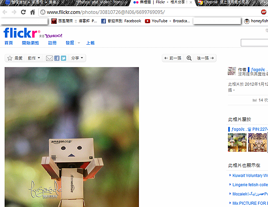Viewport: 268px width, 207px height.
Task: Click the Flickr search field
Action: click(x=255, y=43)
